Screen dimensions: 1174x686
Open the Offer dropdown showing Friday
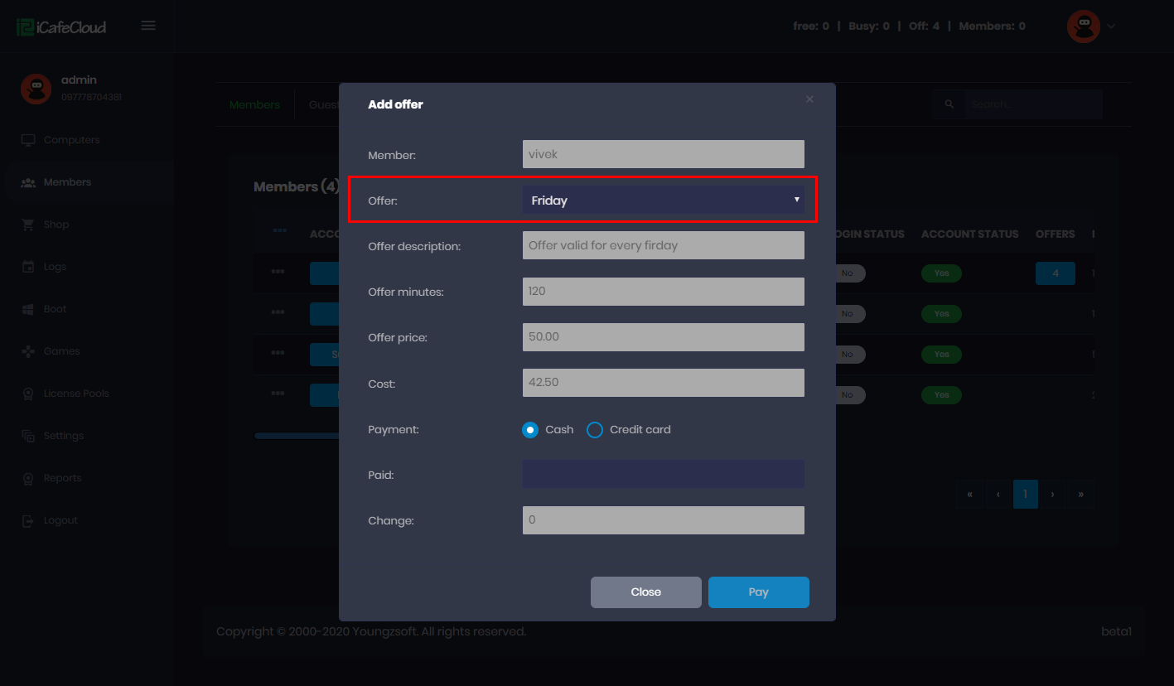tap(663, 200)
